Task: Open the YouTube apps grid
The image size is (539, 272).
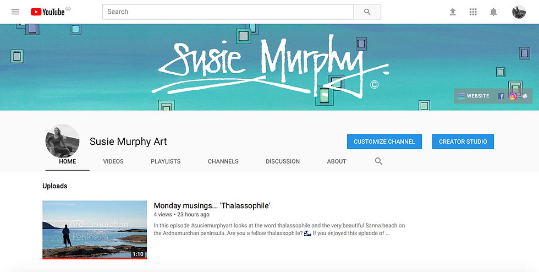Action: (x=473, y=12)
